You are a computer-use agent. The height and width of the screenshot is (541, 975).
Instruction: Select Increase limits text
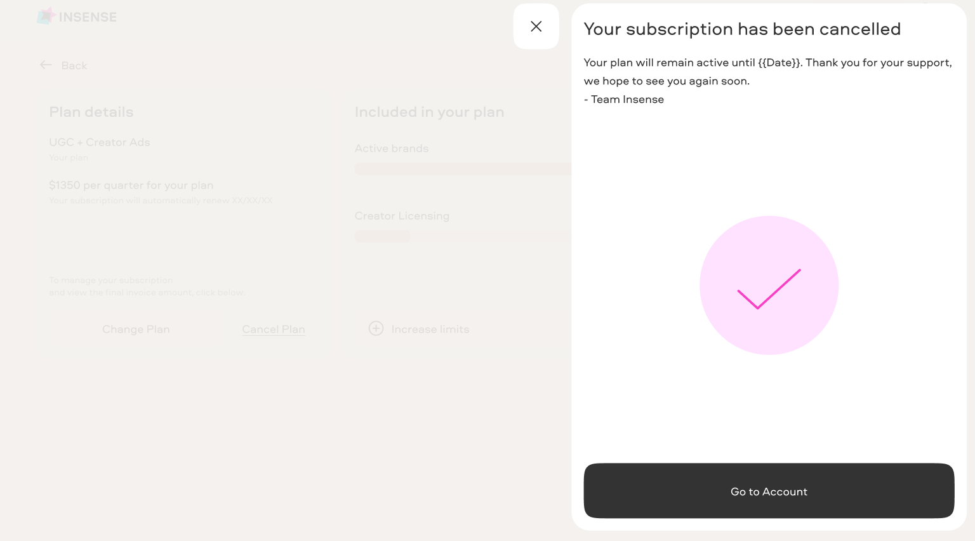tap(430, 329)
